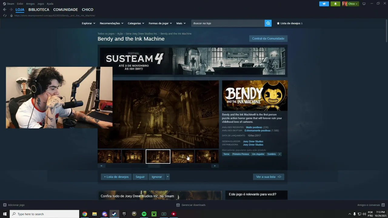Screen dimensions: 388x218
Task: Click the Sombrio tag
Action: [272, 154]
